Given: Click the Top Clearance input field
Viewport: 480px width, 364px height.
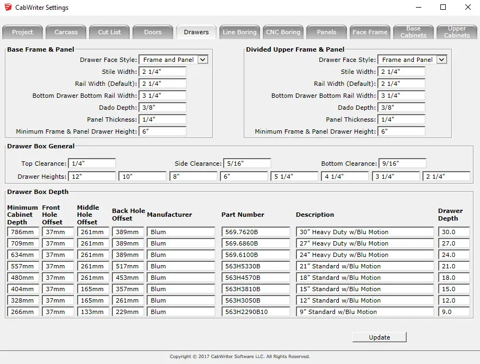Looking at the screenshot, I should tap(91, 162).
